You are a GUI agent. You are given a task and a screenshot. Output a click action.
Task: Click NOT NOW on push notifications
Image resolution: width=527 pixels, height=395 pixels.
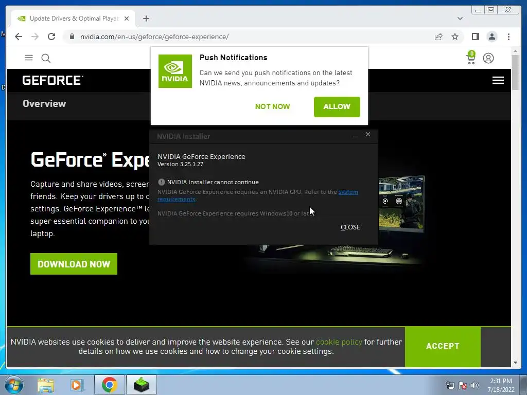(273, 106)
